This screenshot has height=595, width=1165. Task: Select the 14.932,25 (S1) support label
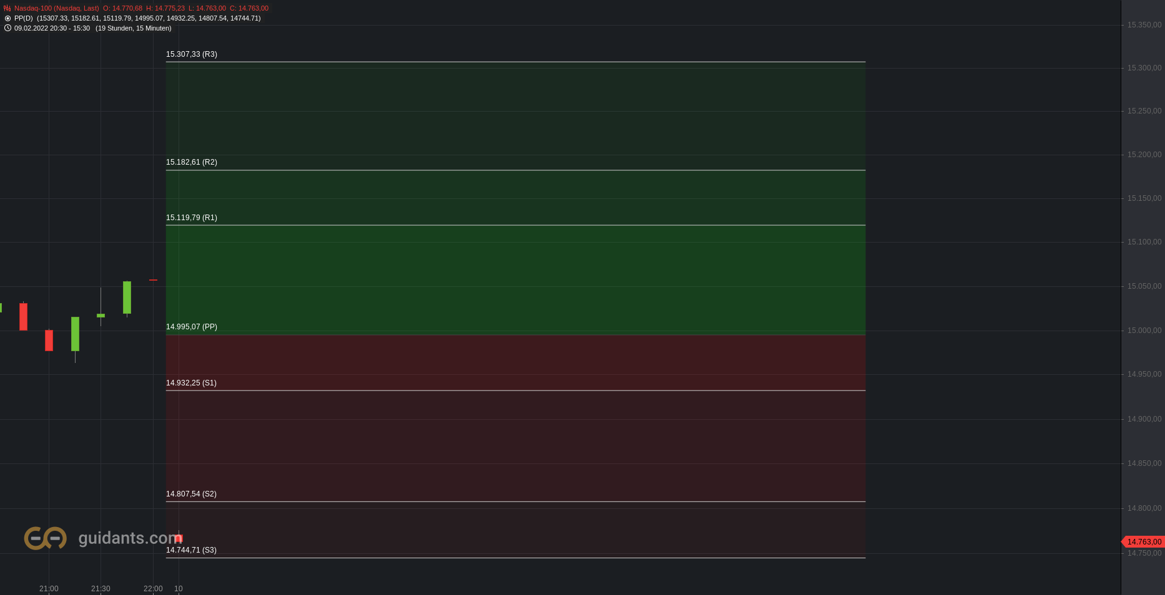click(x=191, y=383)
